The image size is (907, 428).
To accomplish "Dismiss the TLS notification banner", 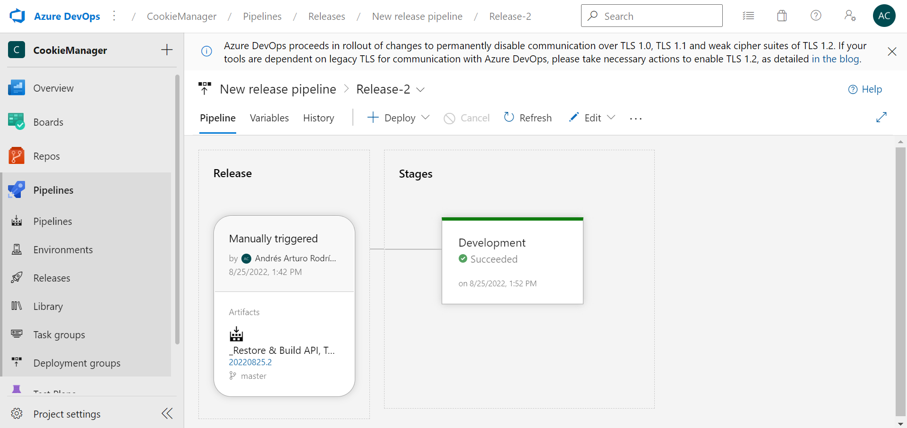I will (892, 51).
